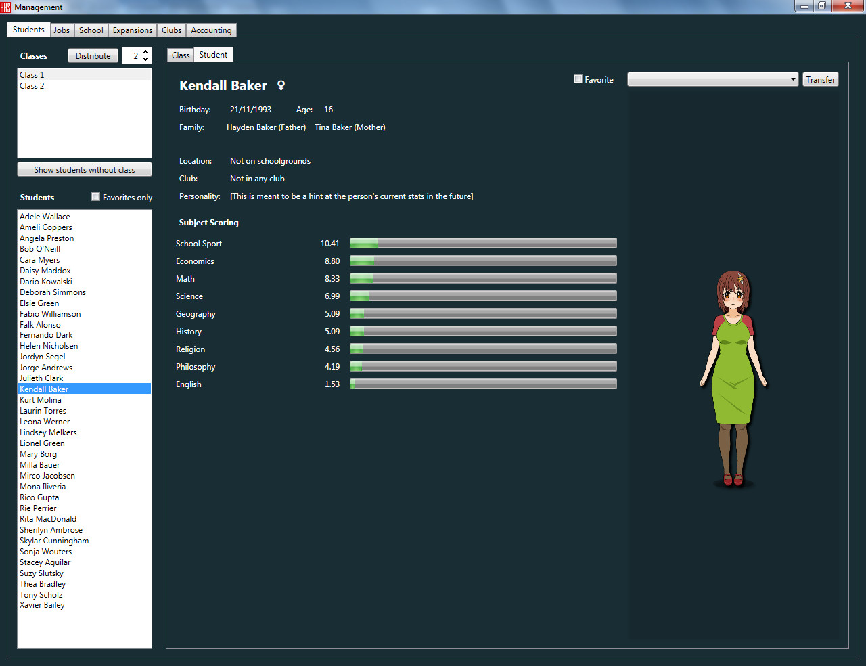The height and width of the screenshot is (666, 866).
Task: Click the Transfer button
Action: (x=821, y=79)
